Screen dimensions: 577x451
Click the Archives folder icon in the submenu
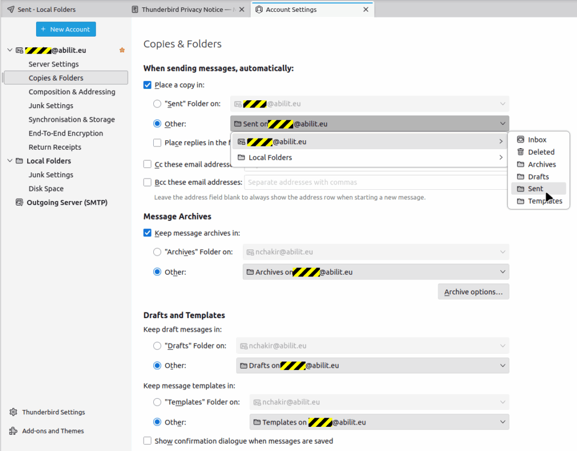(x=521, y=164)
